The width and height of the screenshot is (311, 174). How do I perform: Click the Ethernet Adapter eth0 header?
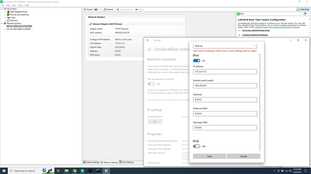pyautogui.click(x=135, y=24)
